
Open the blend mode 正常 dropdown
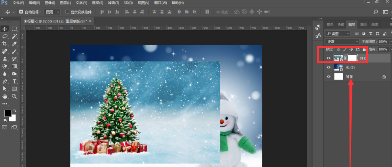342,41
